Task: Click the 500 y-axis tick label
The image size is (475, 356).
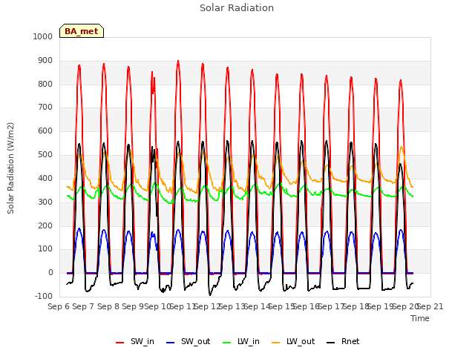Action: (45, 154)
